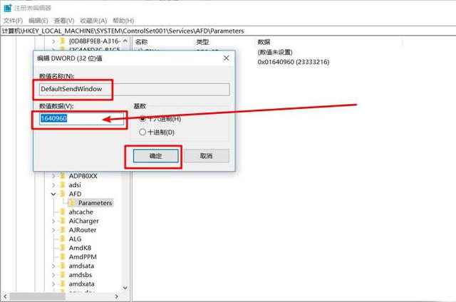The image size is (456, 302).
Task: Select the 十进制(D) decimal radio button
Action: (142, 132)
